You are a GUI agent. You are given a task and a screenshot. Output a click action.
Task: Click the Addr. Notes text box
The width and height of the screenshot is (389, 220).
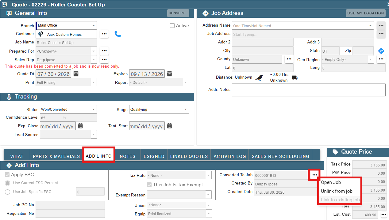click(309, 90)
